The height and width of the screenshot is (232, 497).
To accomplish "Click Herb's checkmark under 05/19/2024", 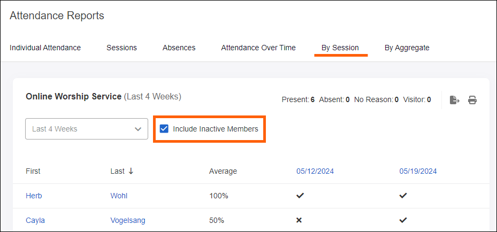I will coord(403,196).
